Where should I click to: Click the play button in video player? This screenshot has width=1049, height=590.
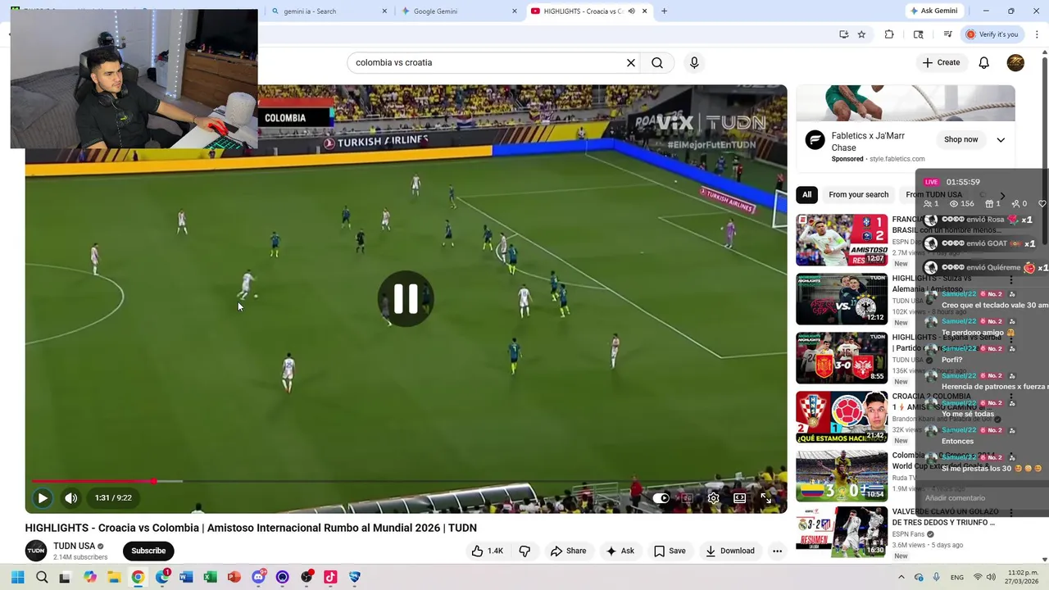tap(42, 497)
